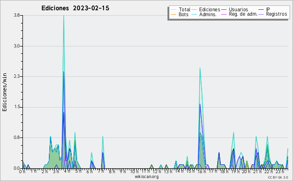The image size is (293, 181).
Task: Click the 23 h axis label
Action: point(280,171)
